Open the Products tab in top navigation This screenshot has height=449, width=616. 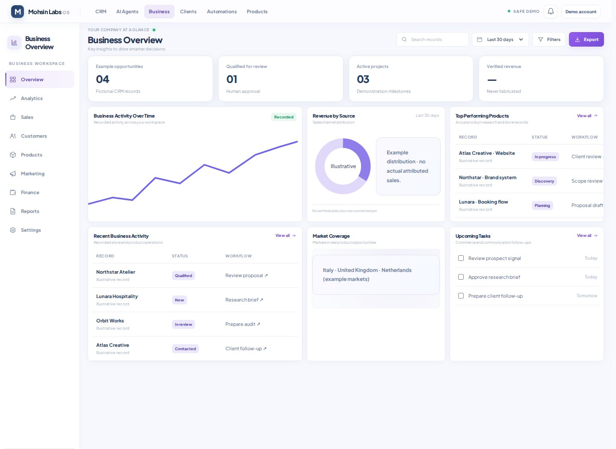(257, 12)
